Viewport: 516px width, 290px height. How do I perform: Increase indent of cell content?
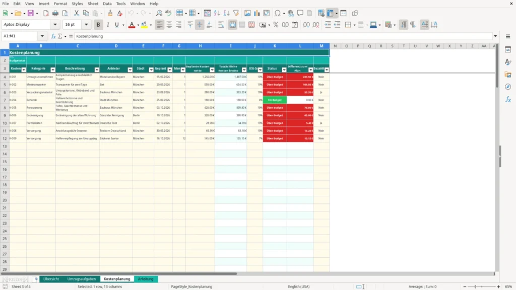coord(328,25)
